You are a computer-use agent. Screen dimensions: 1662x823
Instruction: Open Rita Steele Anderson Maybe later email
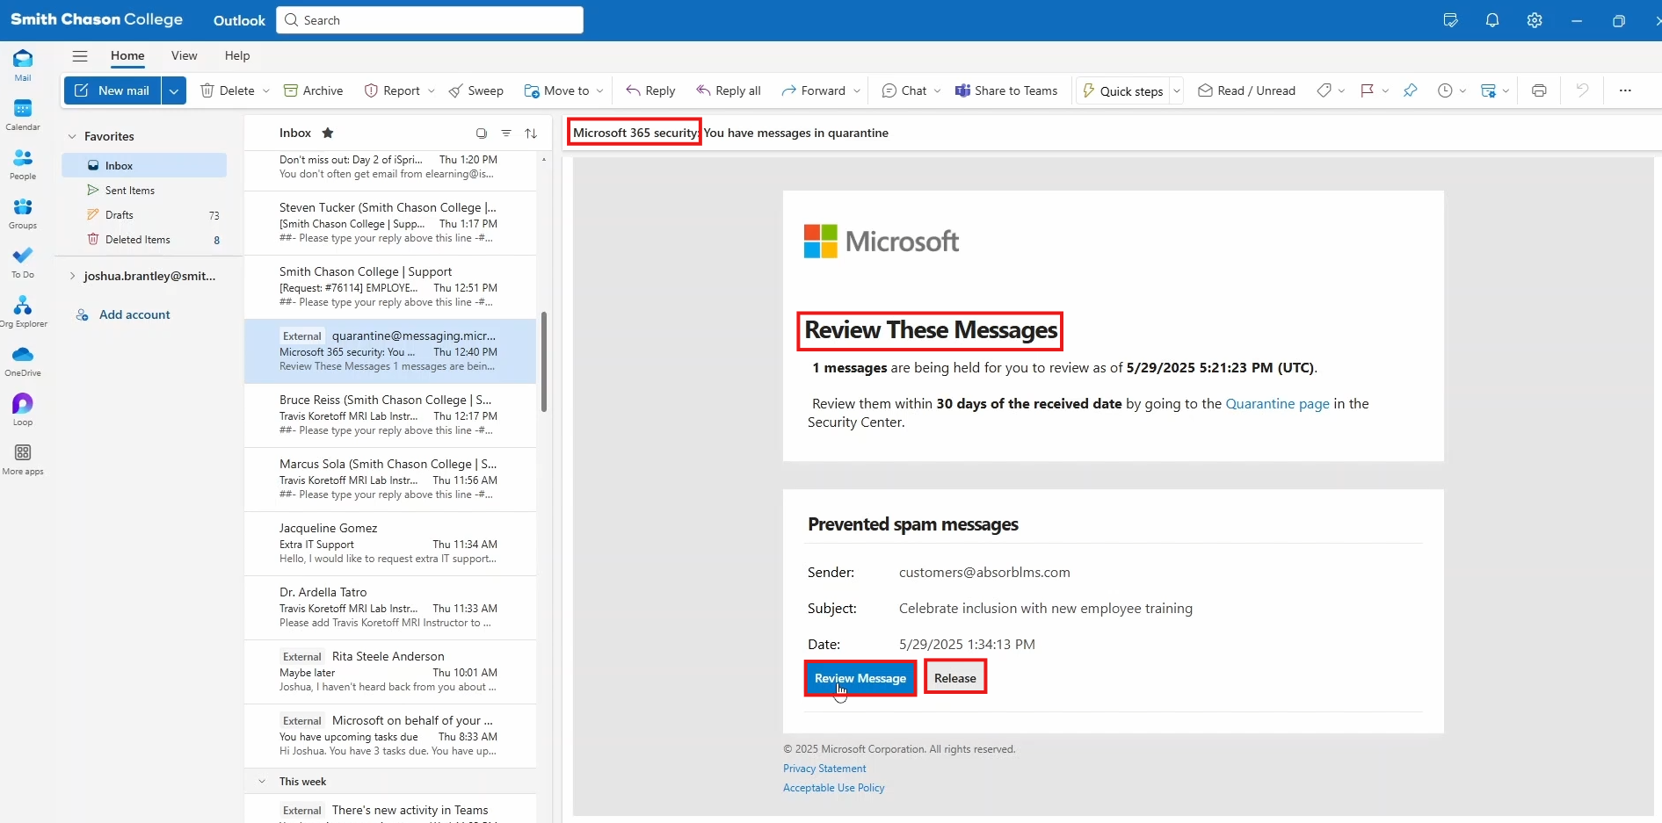point(390,672)
